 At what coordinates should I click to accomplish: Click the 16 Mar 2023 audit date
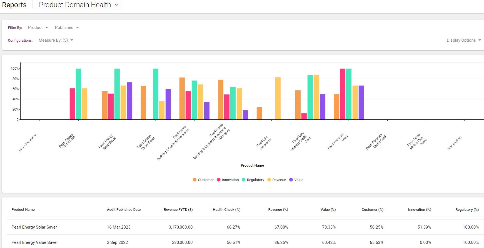[x=119, y=227]
